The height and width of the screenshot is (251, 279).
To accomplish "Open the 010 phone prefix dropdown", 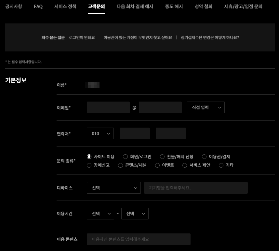I will (100, 133).
